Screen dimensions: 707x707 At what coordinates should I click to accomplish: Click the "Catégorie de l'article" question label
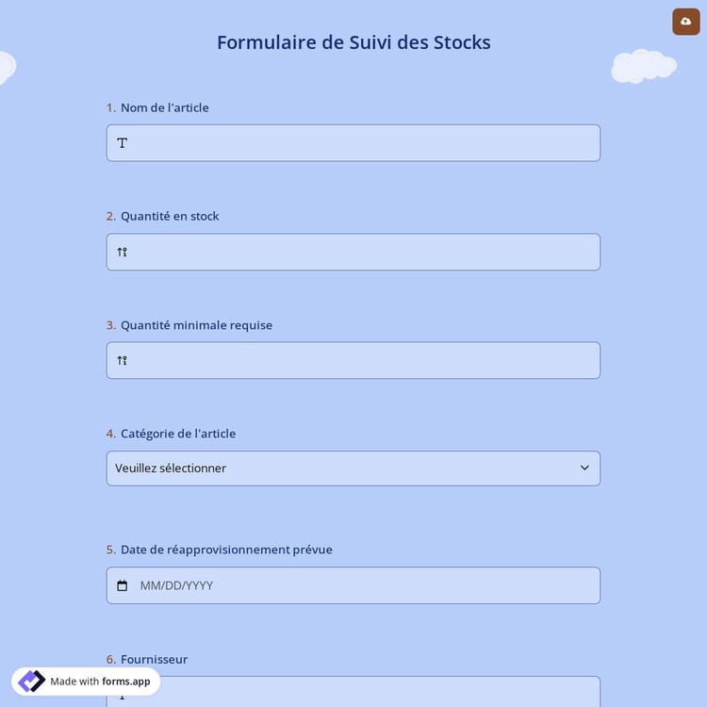click(x=177, y=434)
